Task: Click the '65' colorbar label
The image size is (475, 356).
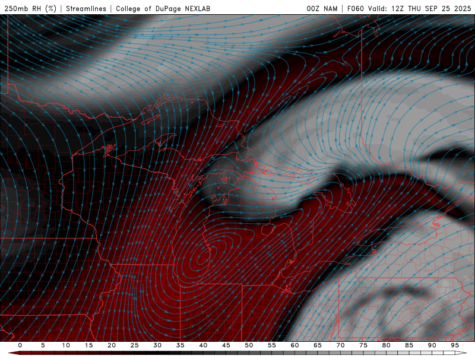Action: (x=318, y=345)
